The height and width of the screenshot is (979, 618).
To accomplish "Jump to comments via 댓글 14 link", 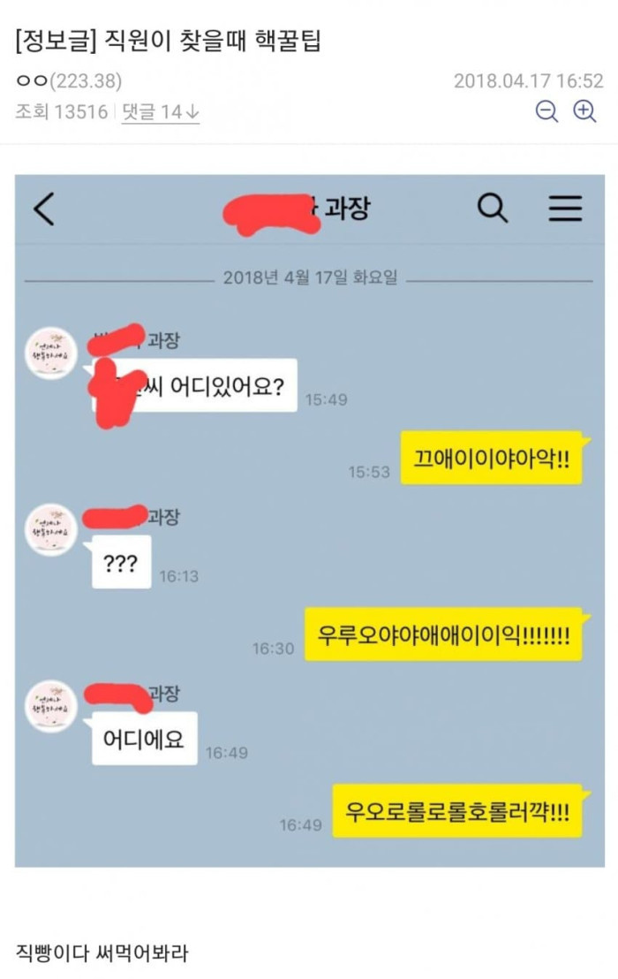I will 161,112.
